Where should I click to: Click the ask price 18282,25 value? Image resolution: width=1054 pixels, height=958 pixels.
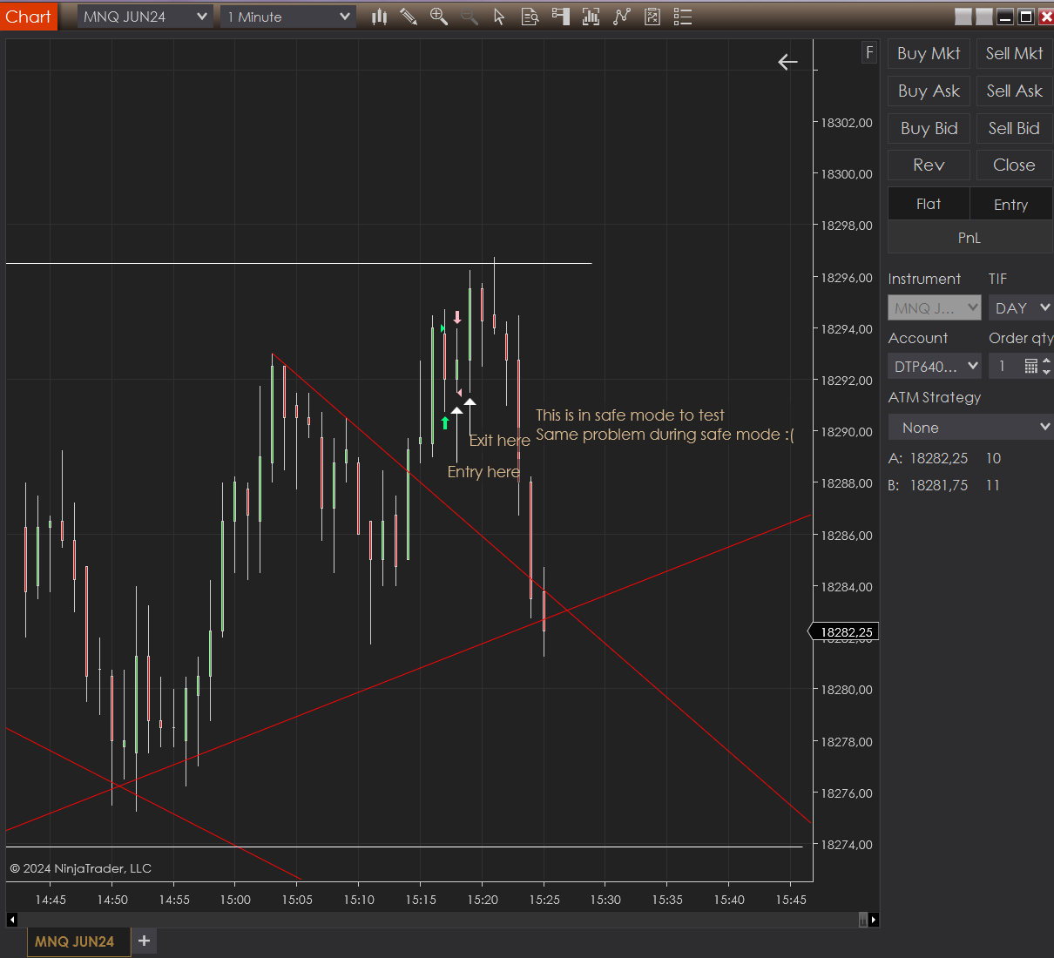[939, 458]
